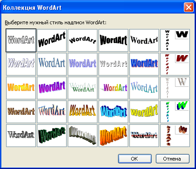Pick the italic outlined shadow WordArt style
The image size is (196, 169).
(x=21, y=64)
